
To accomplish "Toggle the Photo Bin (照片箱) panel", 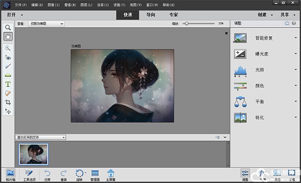I will 11,175.
